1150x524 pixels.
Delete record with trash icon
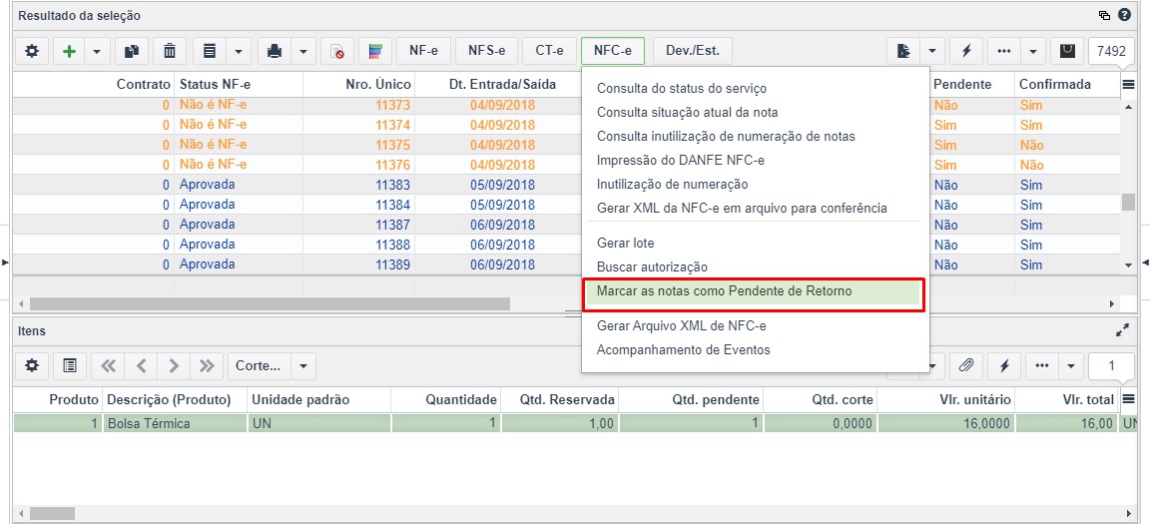(x=170, y=51)
